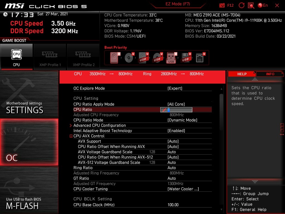Enable XMP Profile 2
The width and height of the screenshot is (285, 214).
pos(83,57)
